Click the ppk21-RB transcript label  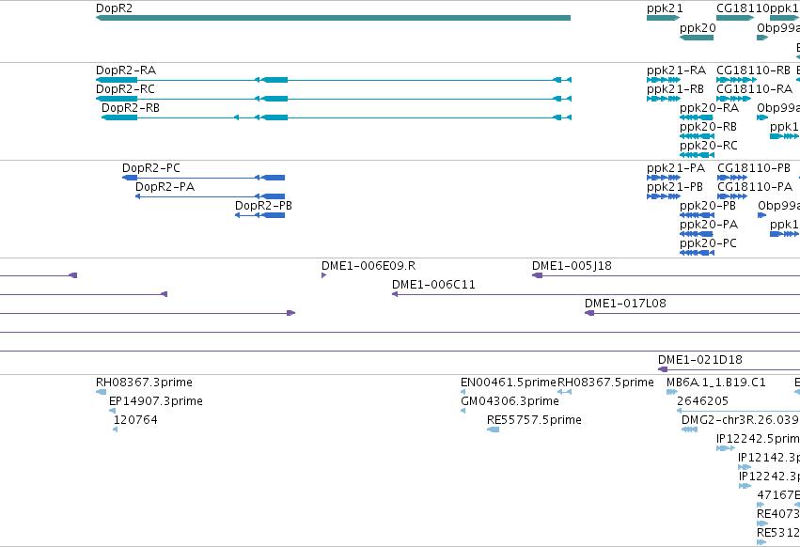click(676, 89)
